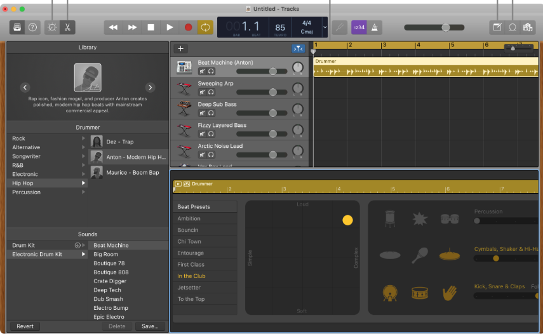Mute the Arctic Noise Lead track
Screen dimensions: 543x334
tap(202, 155)
